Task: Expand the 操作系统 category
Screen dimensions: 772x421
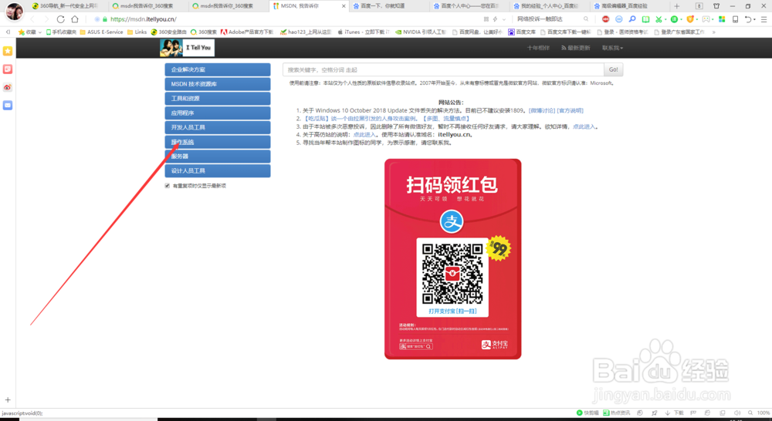Action: [218, 142]
